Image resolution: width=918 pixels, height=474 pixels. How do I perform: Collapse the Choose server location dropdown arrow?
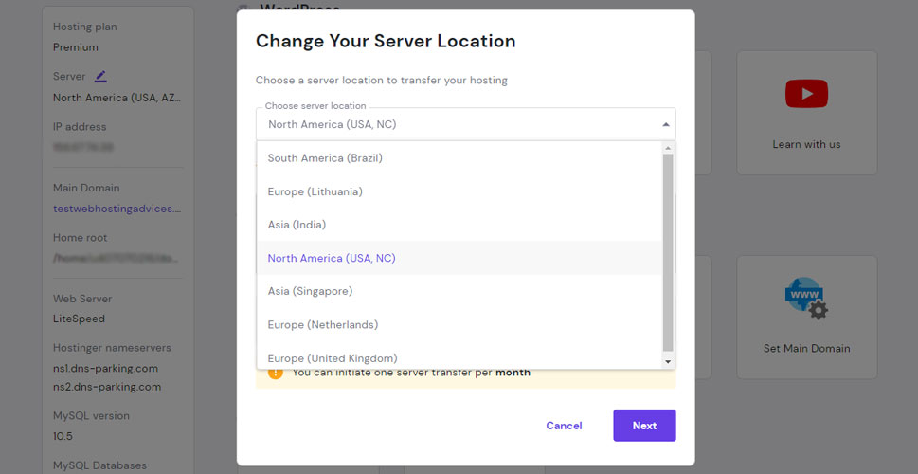[x=666, y=124]
